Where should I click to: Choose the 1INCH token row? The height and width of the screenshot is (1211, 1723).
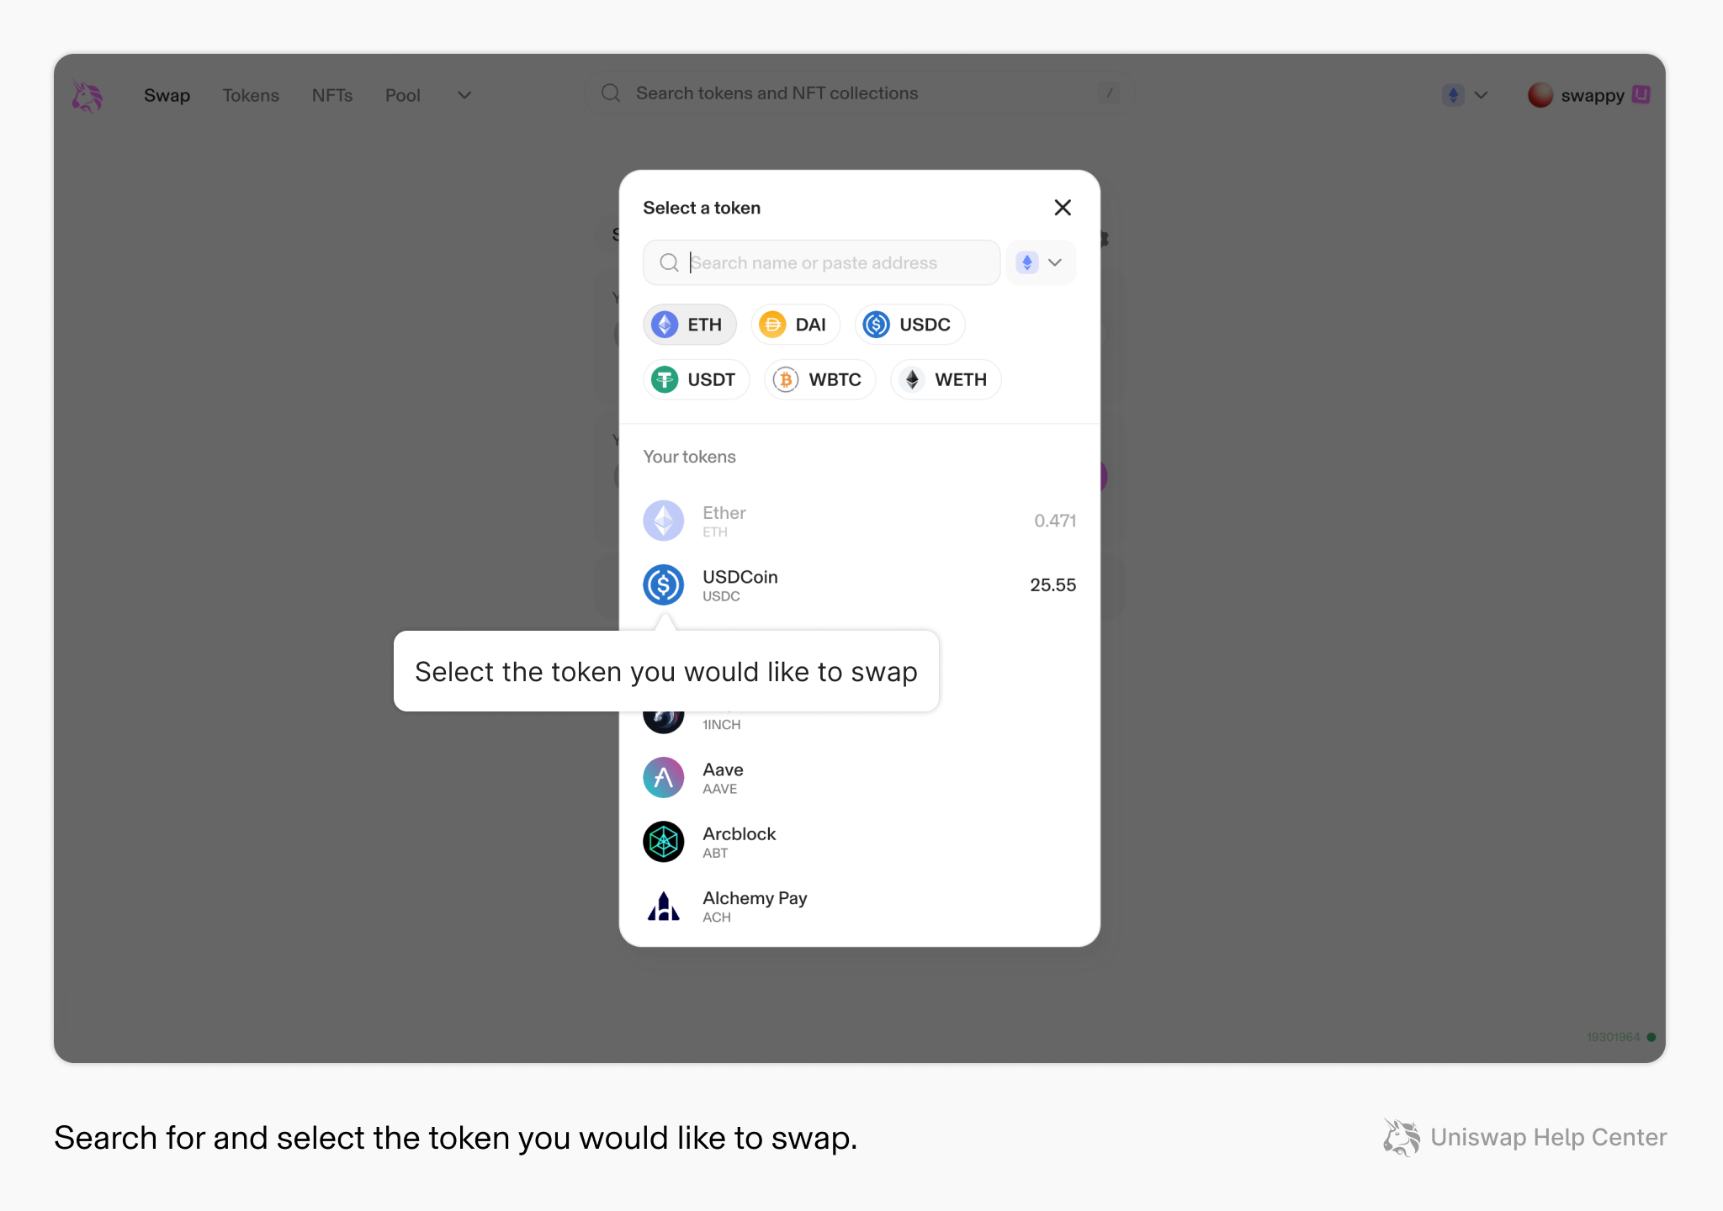coord(859,722)
